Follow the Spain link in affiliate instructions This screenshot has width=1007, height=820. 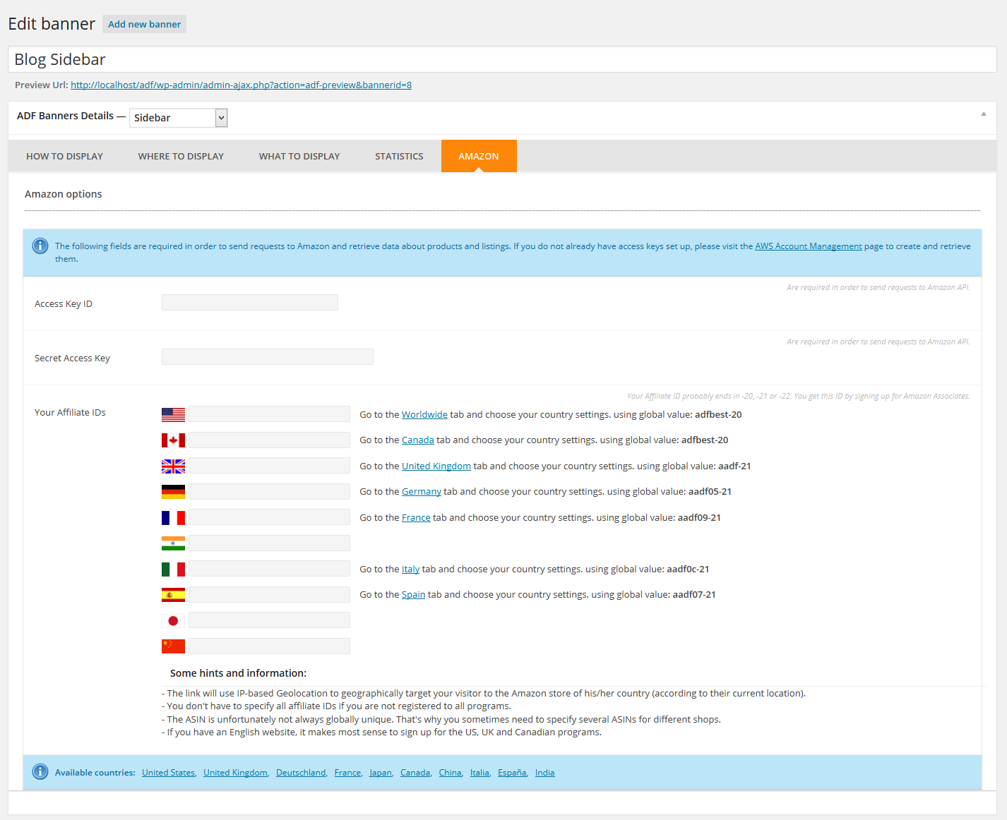click(x=414, y=594)
